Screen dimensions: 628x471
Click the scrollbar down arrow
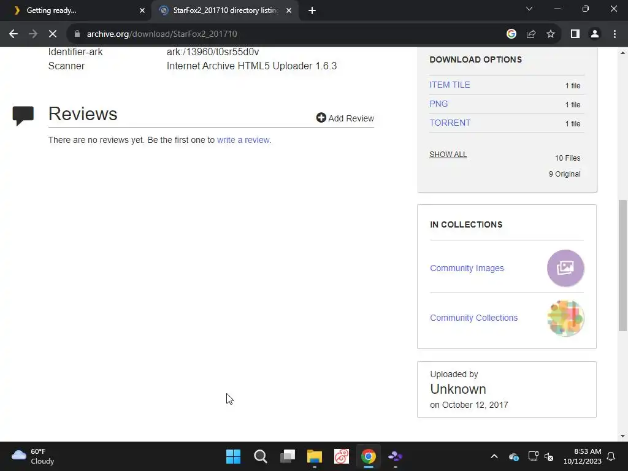click(623, 436)
